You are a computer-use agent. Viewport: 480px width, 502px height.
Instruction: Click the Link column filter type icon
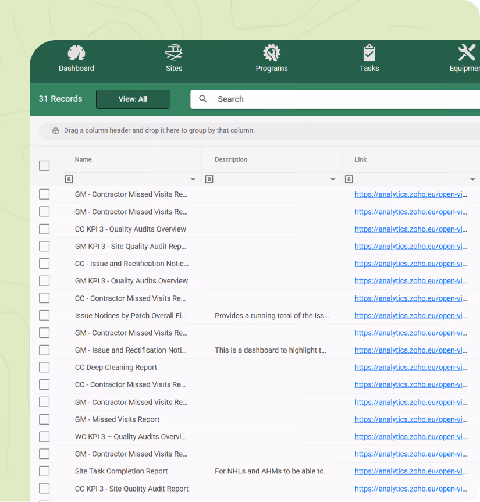click(349, 179)
